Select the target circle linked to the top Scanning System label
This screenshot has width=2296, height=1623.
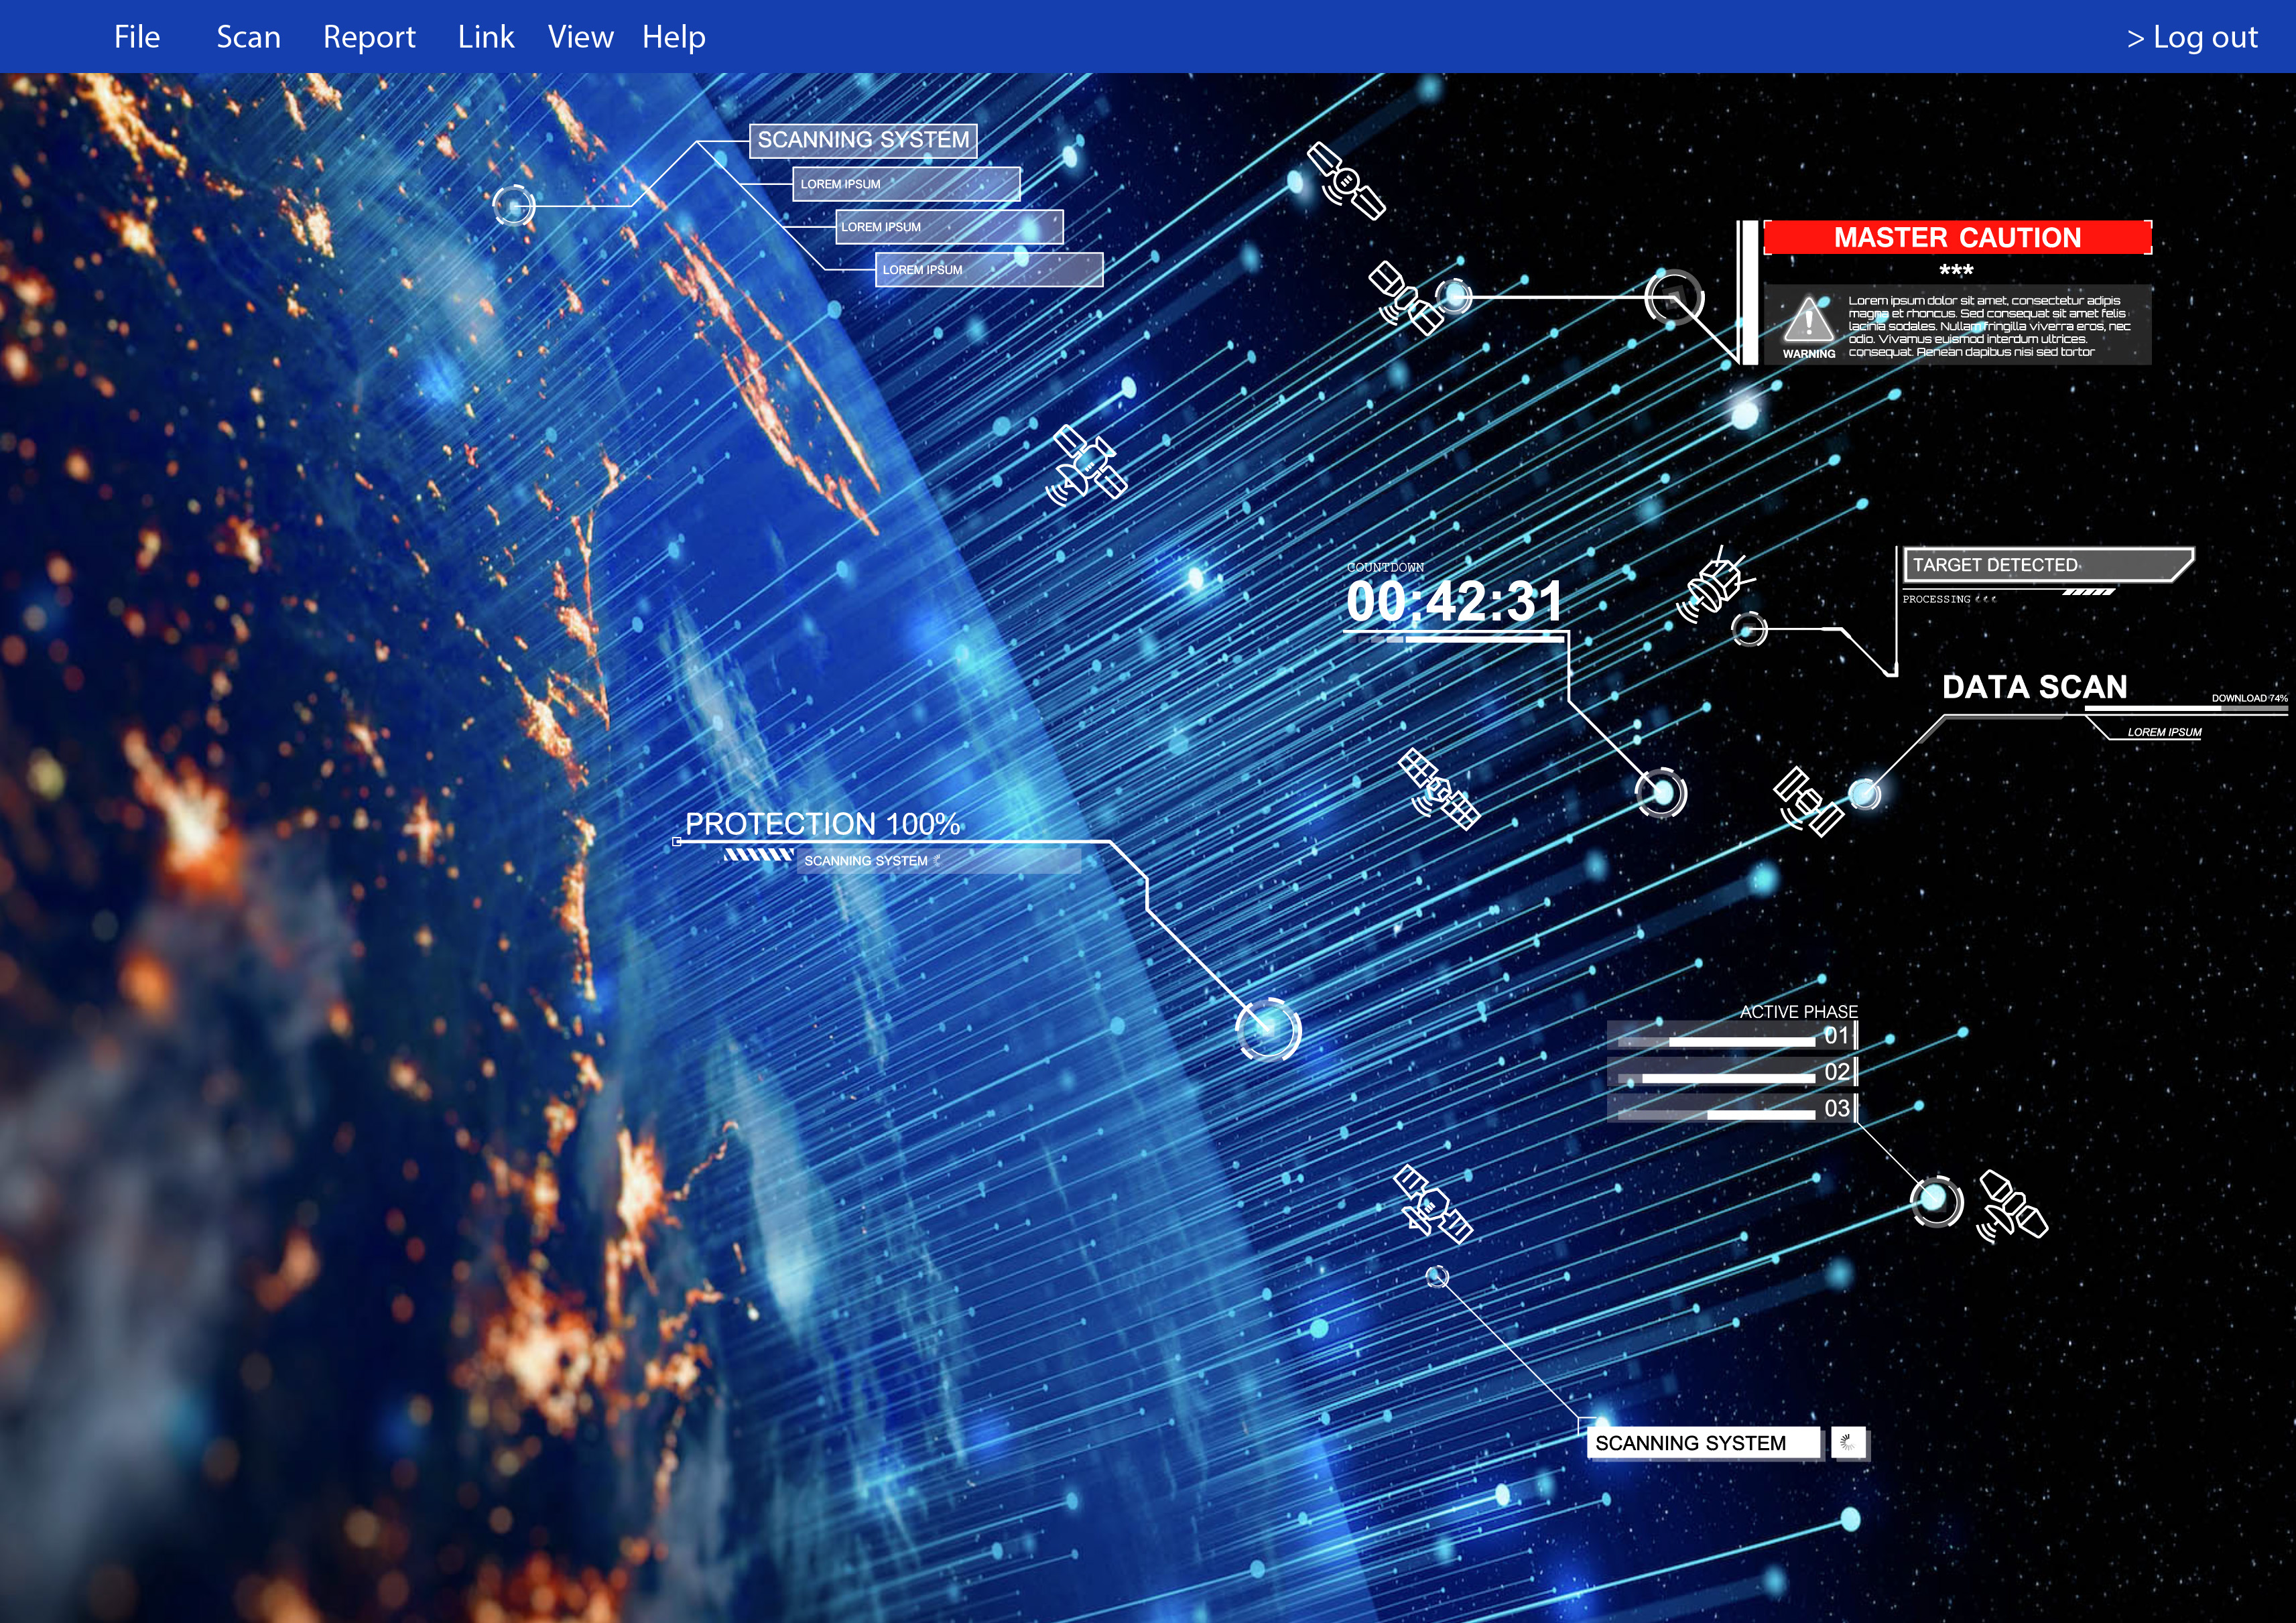point(514,206)
